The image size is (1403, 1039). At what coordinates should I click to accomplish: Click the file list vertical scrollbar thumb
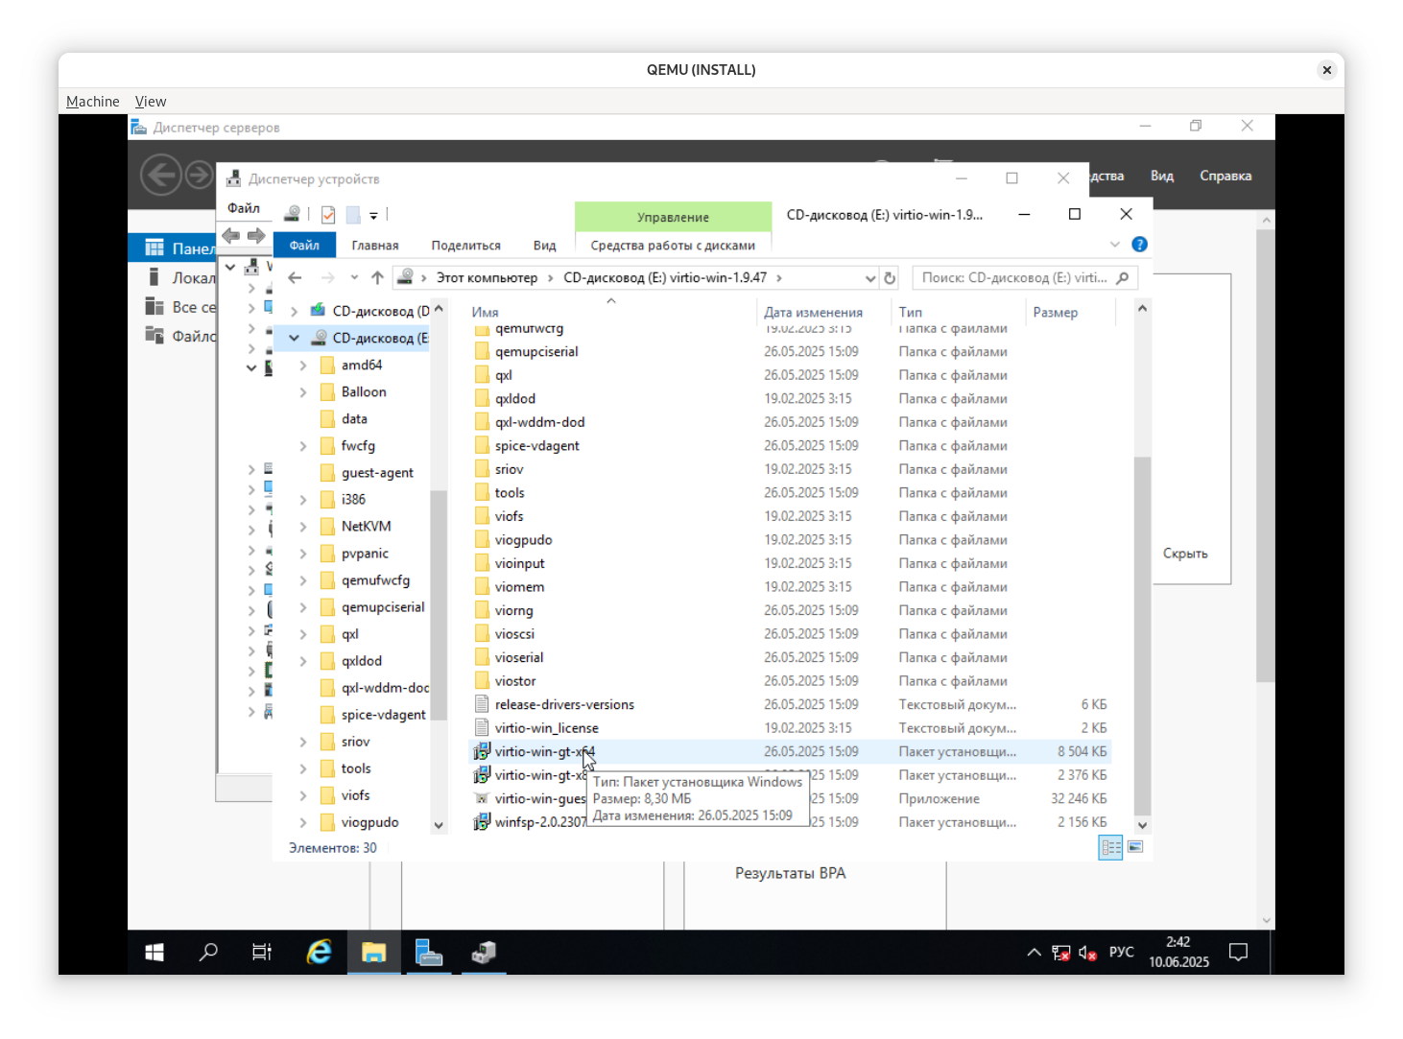tap(1142, 636)
